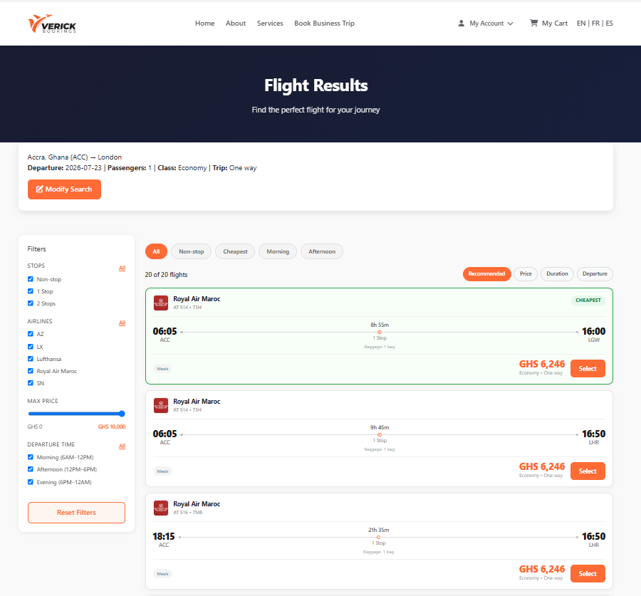The image size is (641, 596).
Task: Sort results by Price
Action: (x=526, y=274)
